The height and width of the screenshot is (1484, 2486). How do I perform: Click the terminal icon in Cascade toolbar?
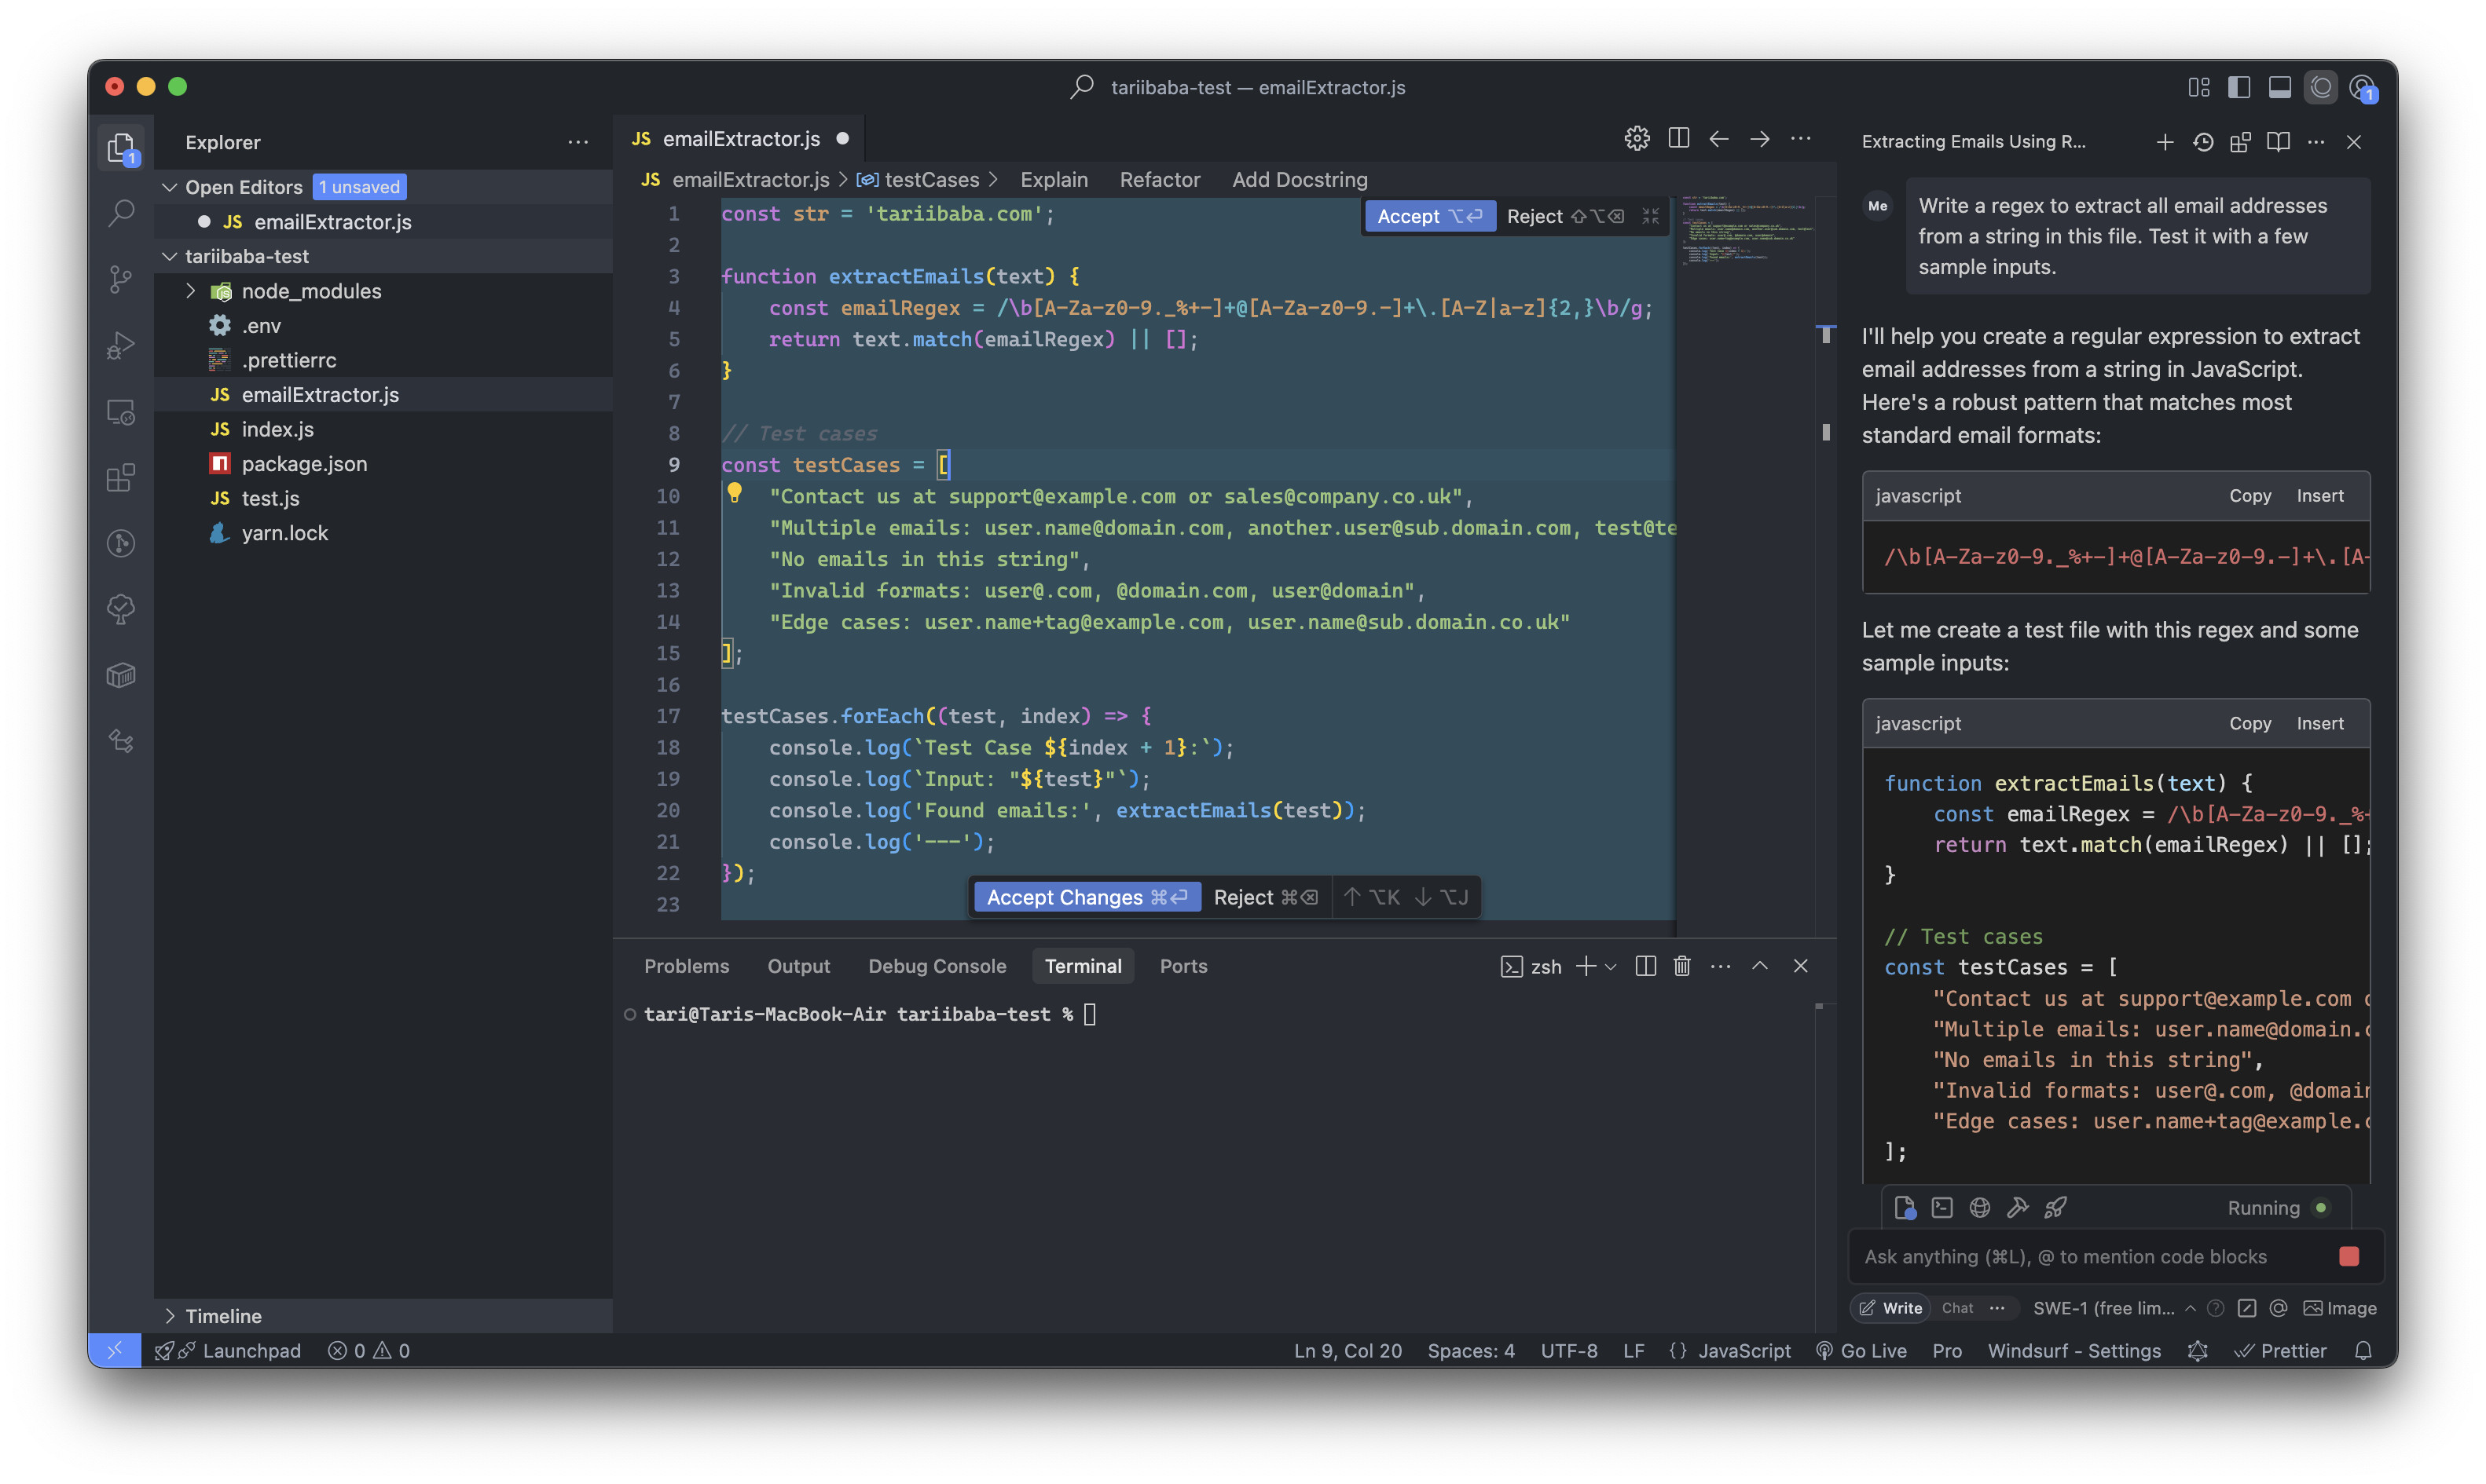1941,1208
